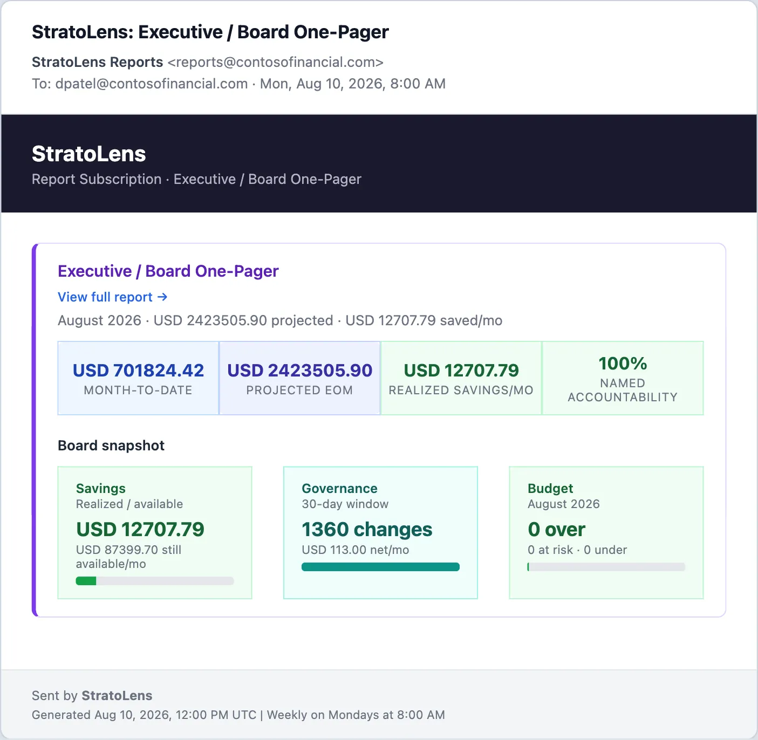Viewport: 758px width, 740px height.
Task: Click USD 12707.79 in the Savings card
Action: (140, 530)
